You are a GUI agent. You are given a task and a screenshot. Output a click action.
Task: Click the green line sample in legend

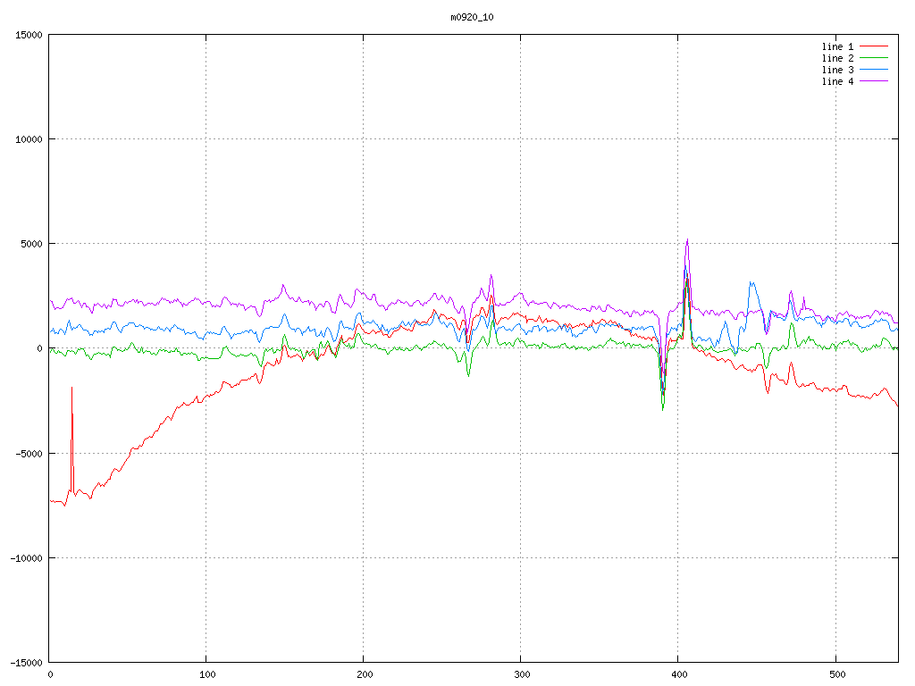click(x=874, y=58)
